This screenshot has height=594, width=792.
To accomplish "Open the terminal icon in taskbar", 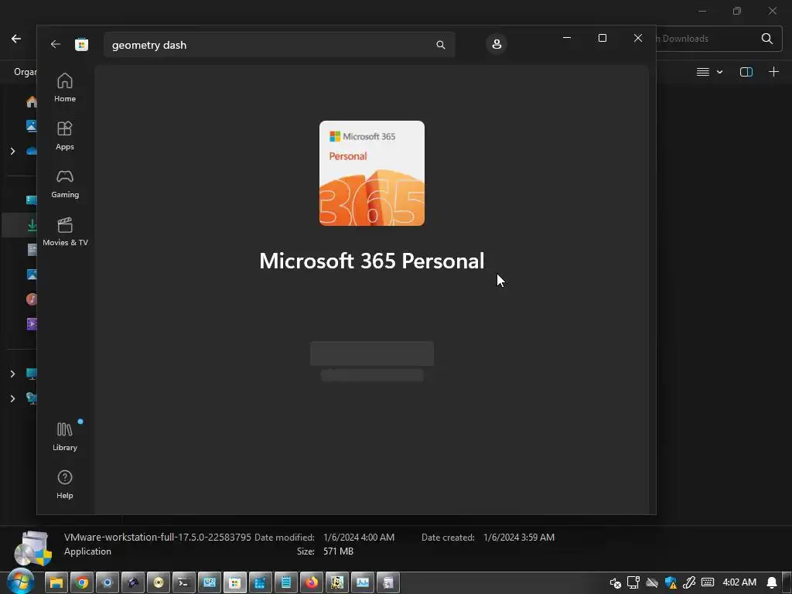I will tap(184, 582).
